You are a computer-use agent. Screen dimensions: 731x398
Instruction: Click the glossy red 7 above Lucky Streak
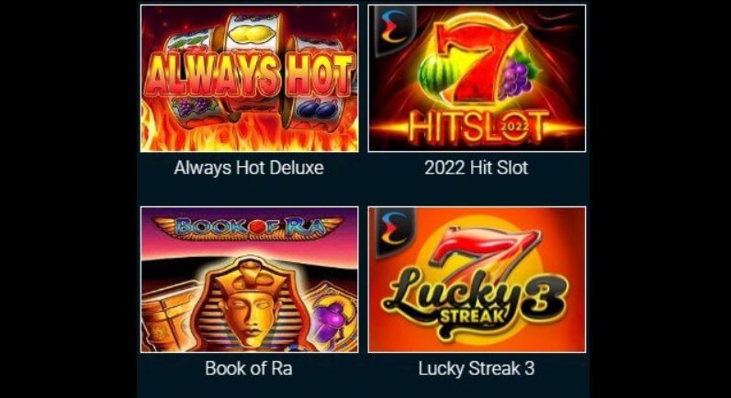click(485, 255)
